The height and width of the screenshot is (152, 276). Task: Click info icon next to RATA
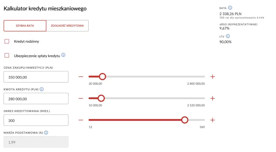point(230,8)
